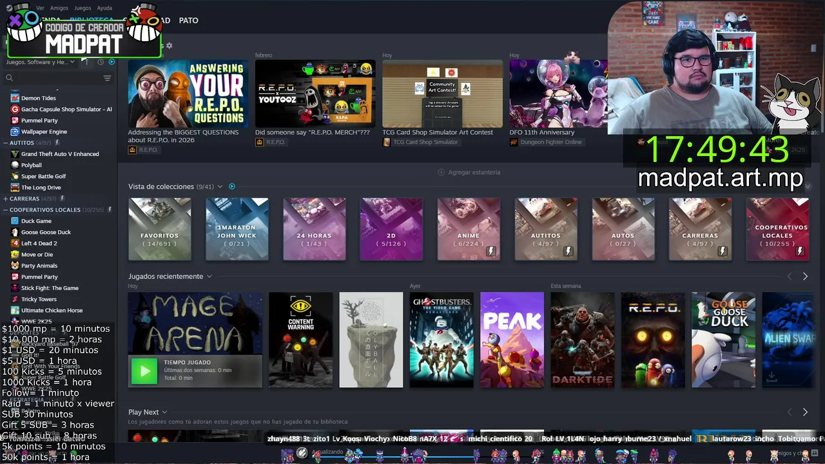Toggle the dynamic bolt on COOPERATIVOS LOCALES category
The height and width of the screenshot is (464, 825).
110,209
